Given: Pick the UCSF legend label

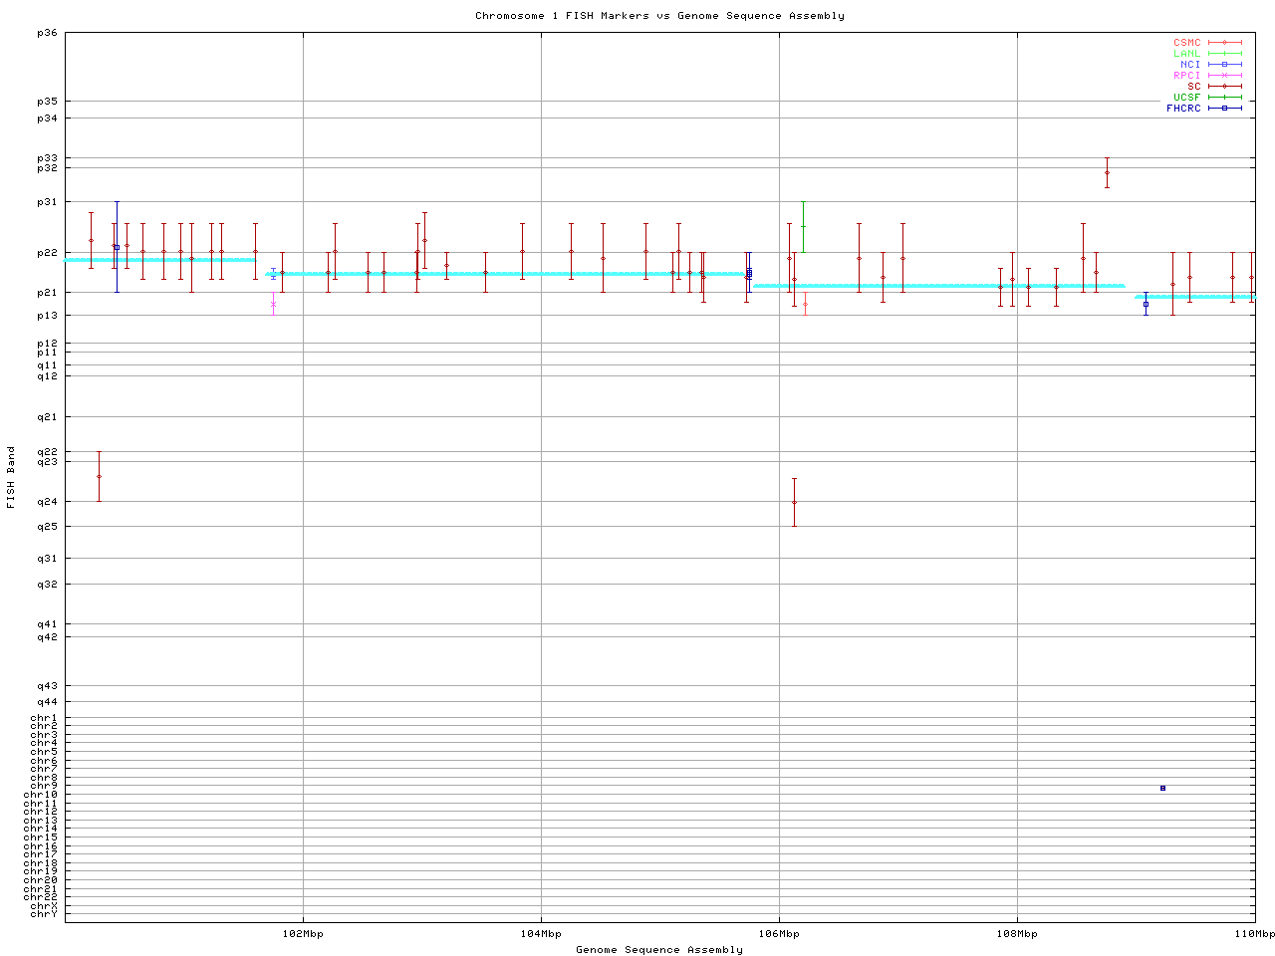Looking at the screenshot, I should [1187, 97].
